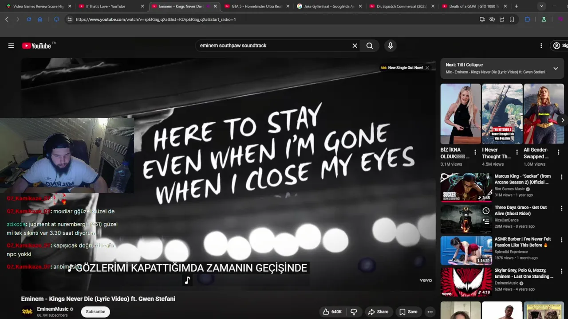Like the video (640K thumbs up)
This screenshot has width=568, height=319.
pos(332,312)
